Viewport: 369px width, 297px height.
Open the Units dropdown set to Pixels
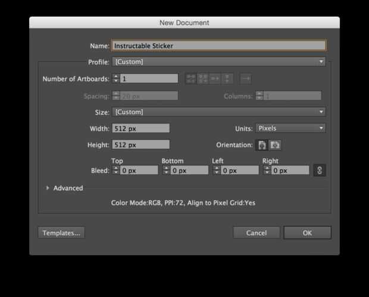290,128
